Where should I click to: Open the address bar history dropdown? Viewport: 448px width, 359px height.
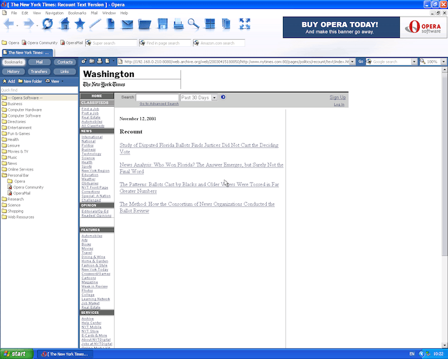click(x=352, y=62)
